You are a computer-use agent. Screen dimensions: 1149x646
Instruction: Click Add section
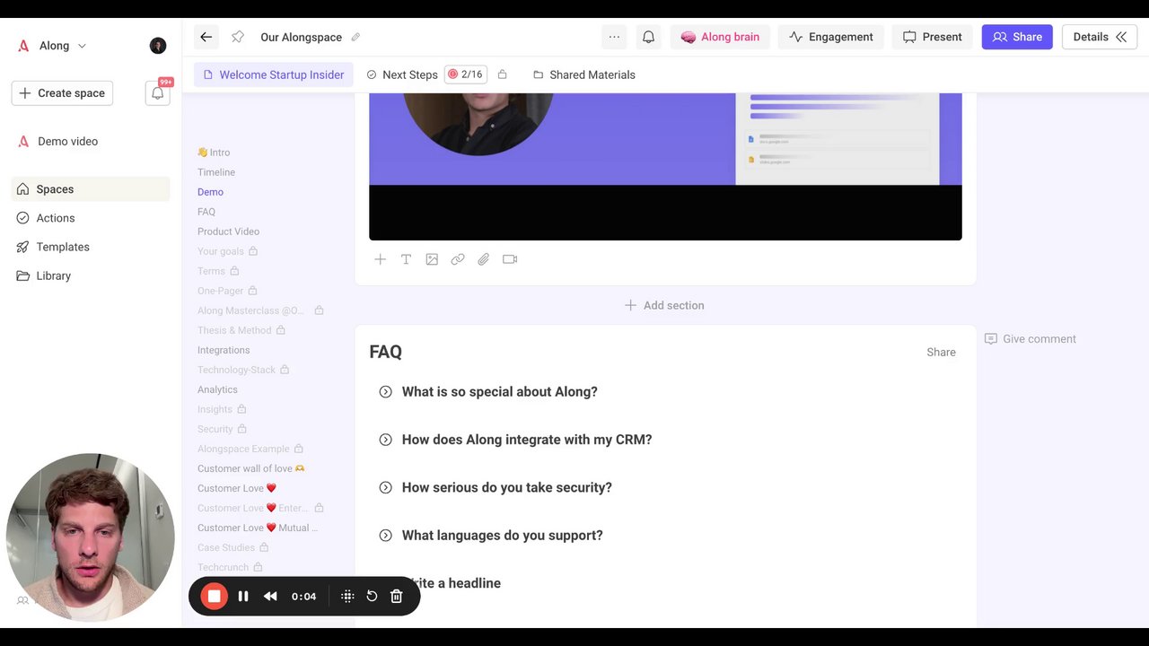(664, 305)
